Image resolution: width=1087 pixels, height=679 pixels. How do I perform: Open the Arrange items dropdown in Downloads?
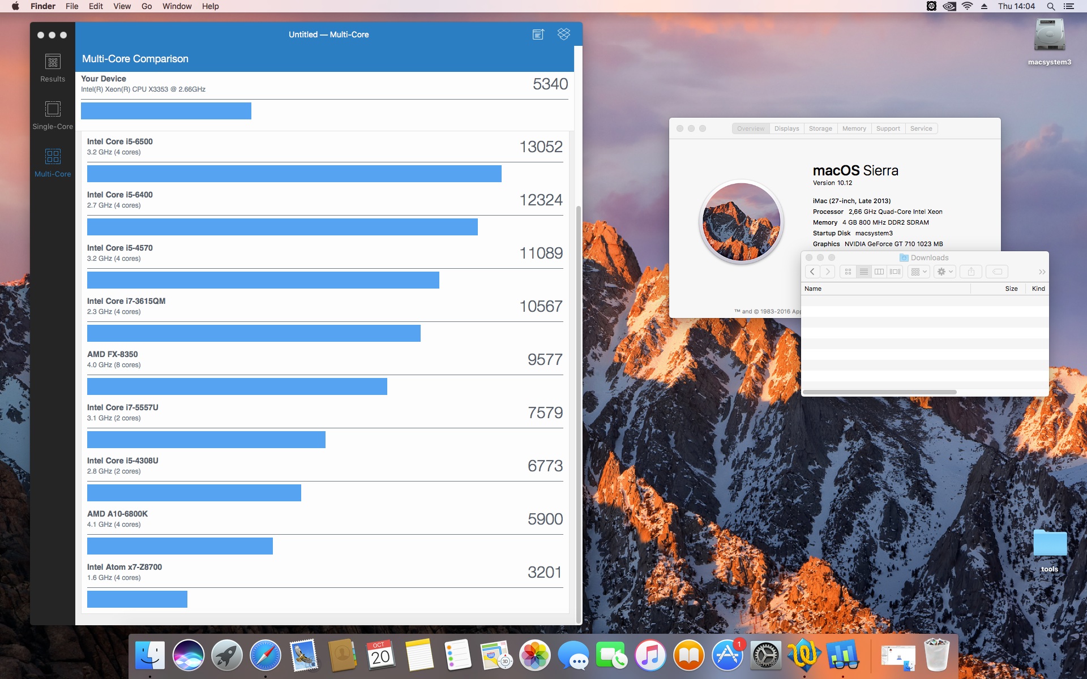coord(919,272)
